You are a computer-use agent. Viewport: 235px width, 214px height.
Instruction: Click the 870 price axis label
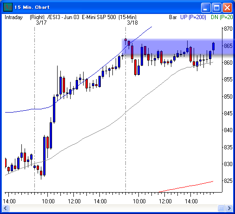point(228,29)
